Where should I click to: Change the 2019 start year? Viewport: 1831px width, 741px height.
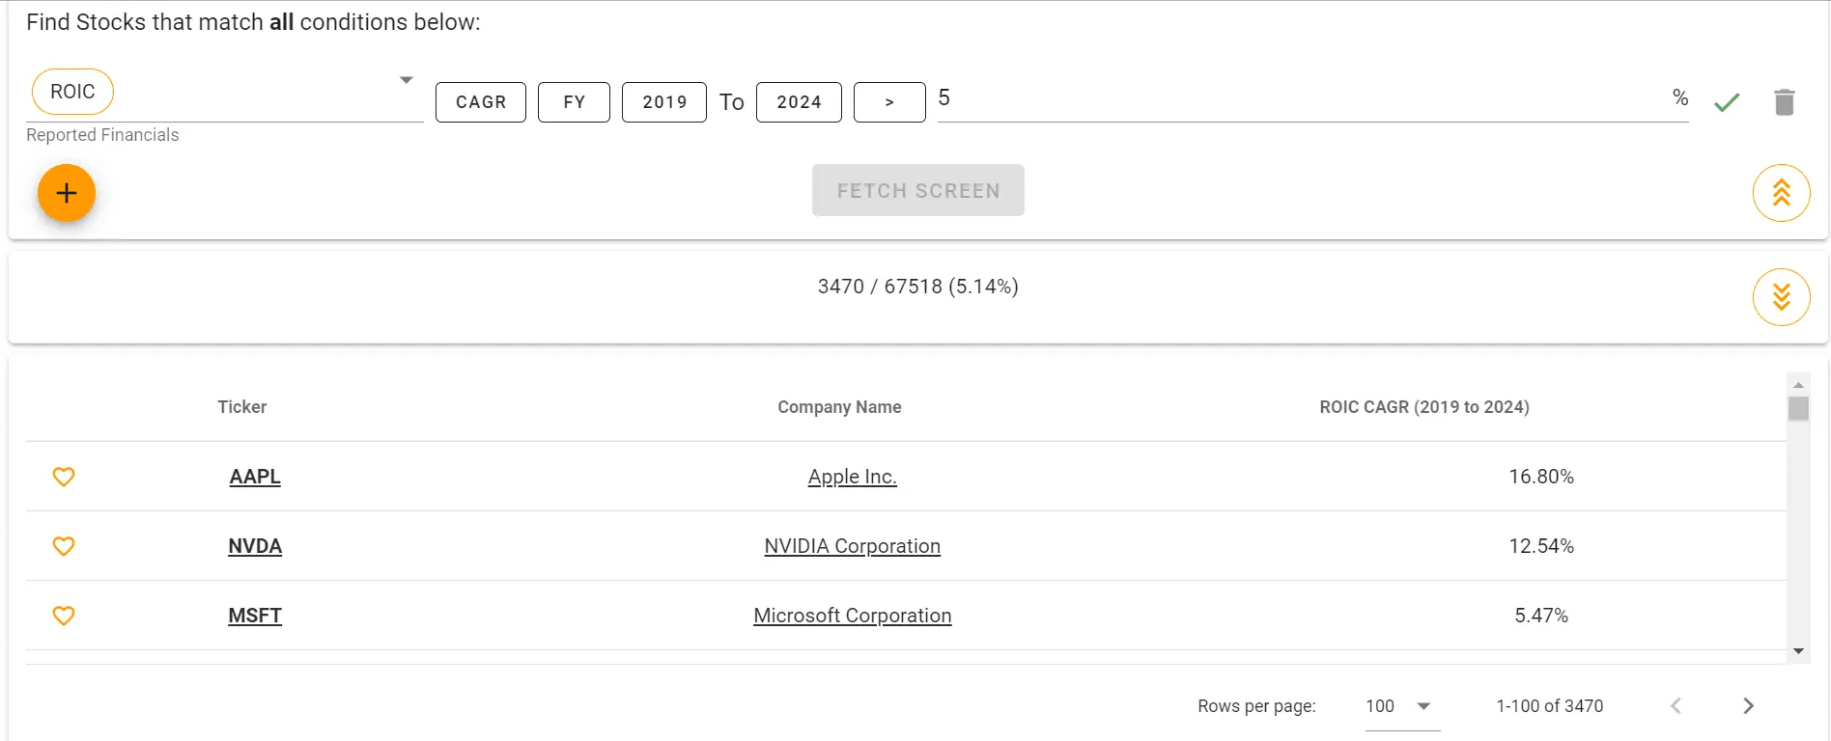point(664,102)
